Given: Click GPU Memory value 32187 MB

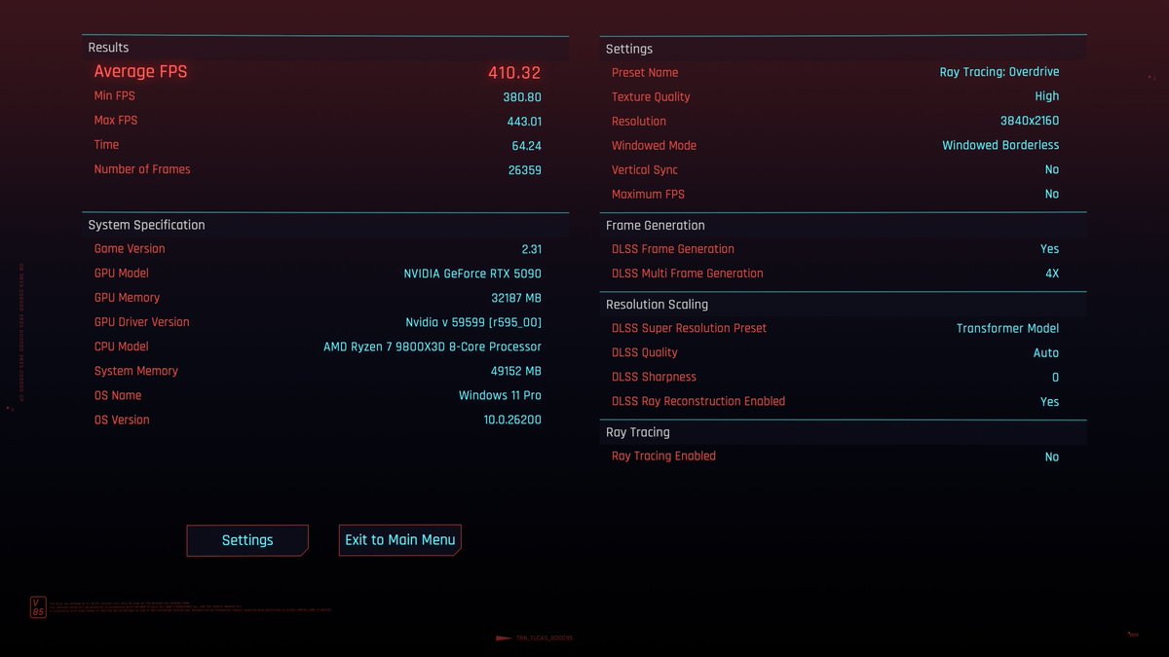Looking at the screenshot, I should pos(516,299).
